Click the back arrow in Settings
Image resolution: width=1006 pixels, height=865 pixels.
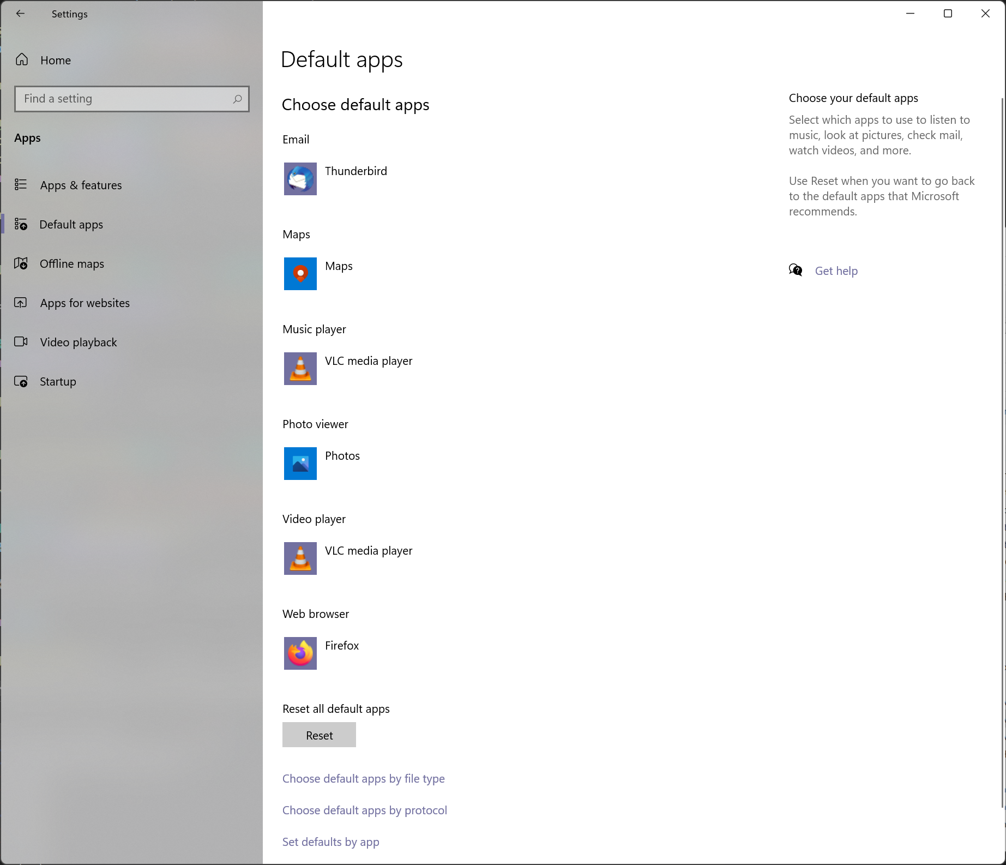20,14
